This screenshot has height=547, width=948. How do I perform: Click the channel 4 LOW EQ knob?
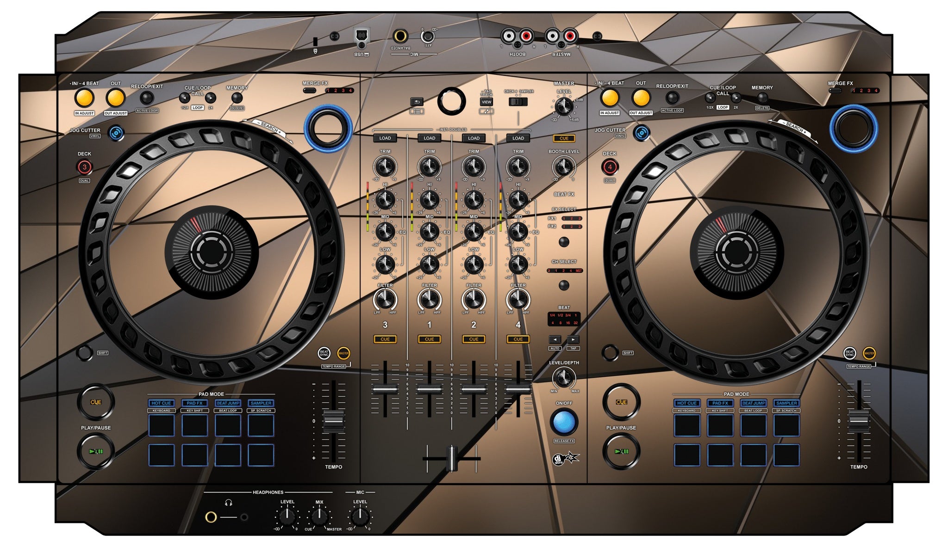click(518, 264)
